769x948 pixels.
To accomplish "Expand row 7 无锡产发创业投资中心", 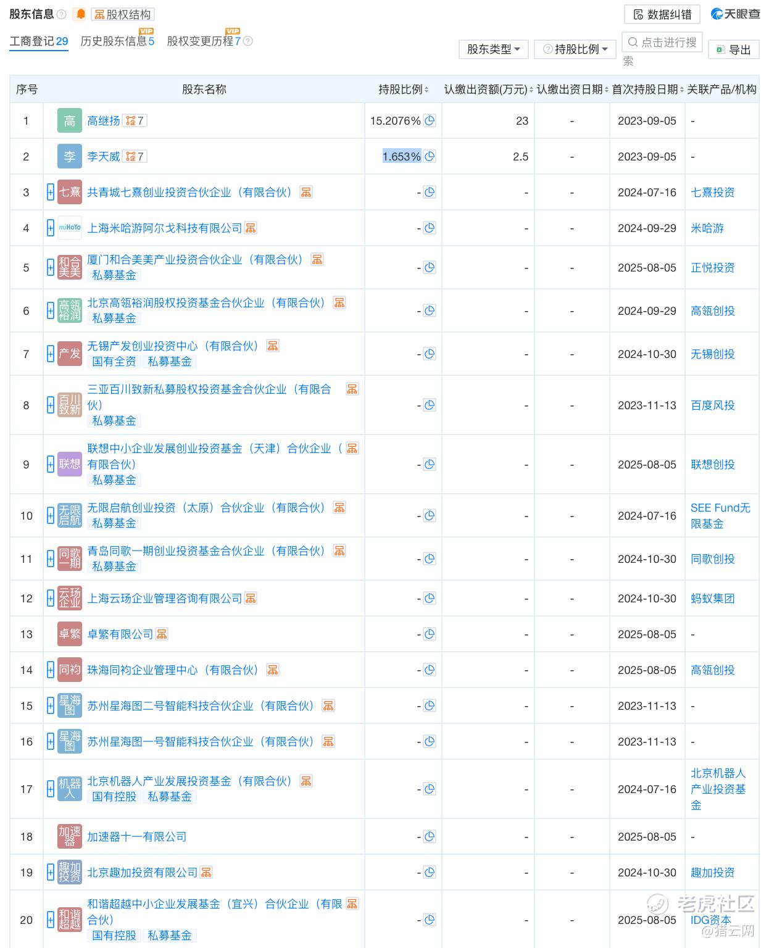I will coord(51,354).
